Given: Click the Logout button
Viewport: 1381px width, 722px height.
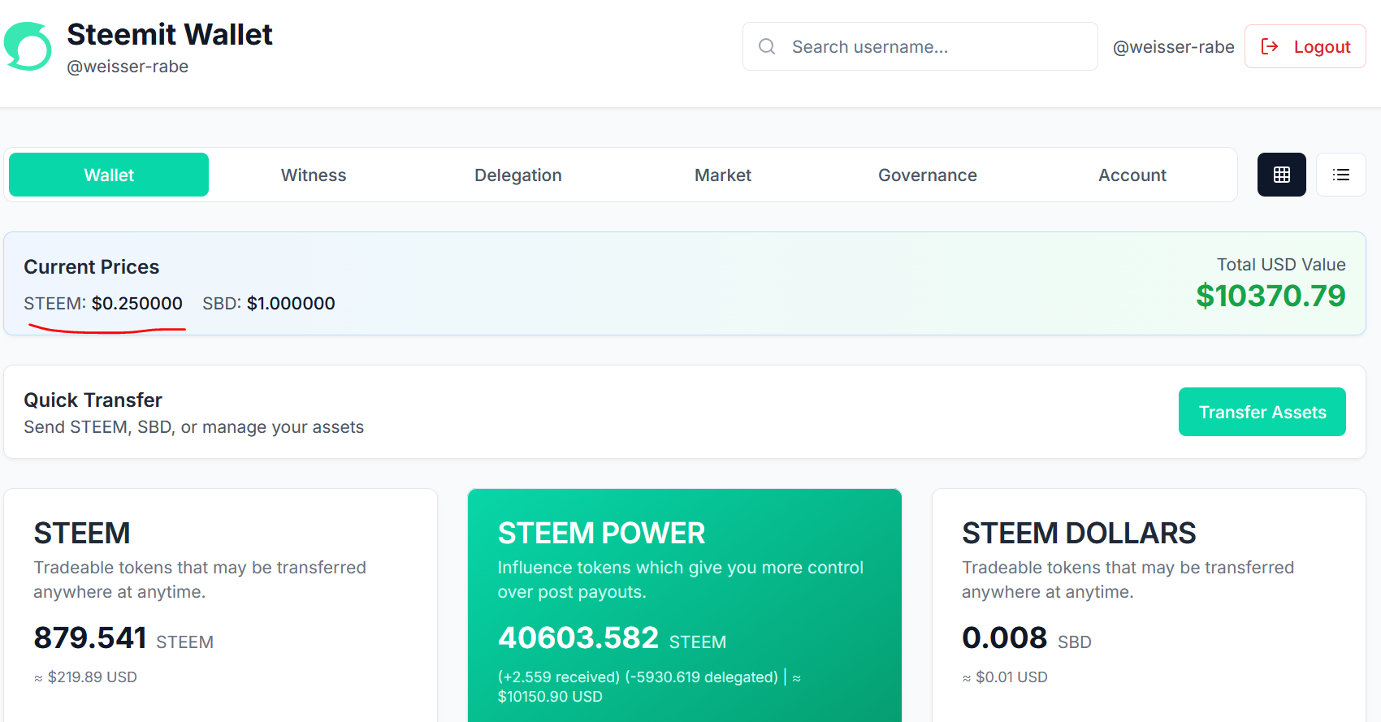Looking at the screenshot, I should coord(1305,46).
